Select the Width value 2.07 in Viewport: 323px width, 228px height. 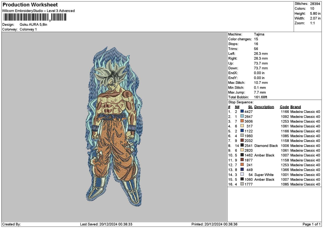click(315, 18)
